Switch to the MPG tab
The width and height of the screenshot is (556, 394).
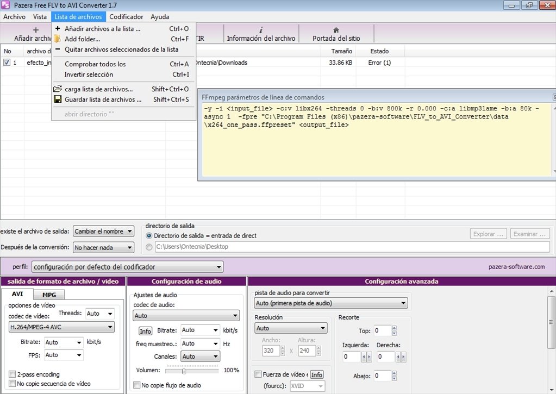pos(49,295)
